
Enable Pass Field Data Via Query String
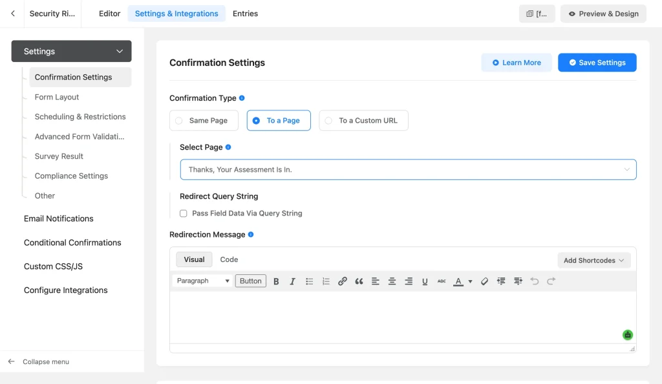coord(183,213)
